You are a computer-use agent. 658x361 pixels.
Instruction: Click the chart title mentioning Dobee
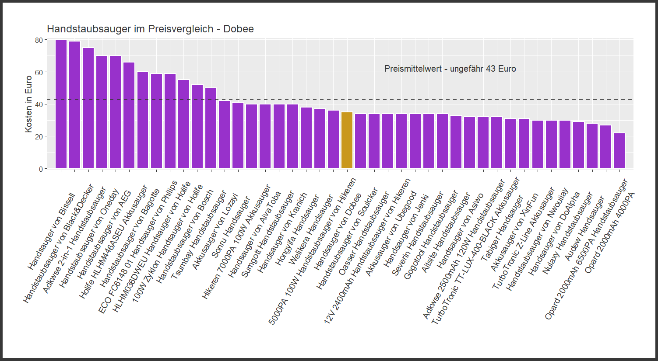point(150,29)
